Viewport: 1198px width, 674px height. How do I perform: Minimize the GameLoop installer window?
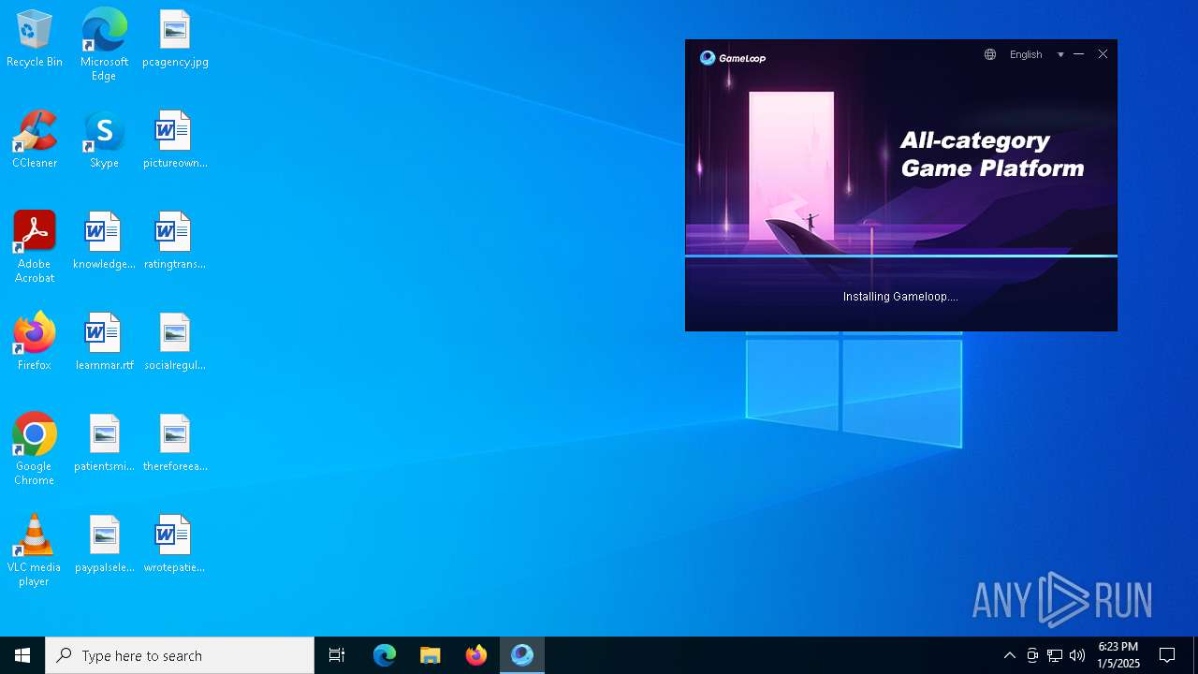[x=1079, y=54]
